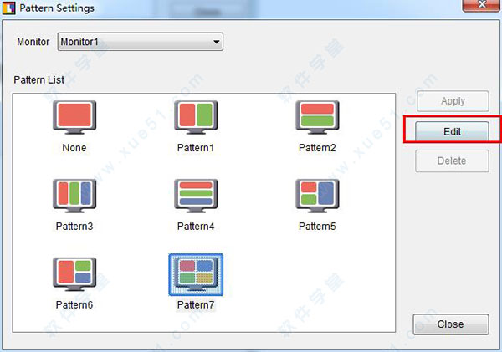Close the window using the red X button
502x352 pixels.
[482, 5]
